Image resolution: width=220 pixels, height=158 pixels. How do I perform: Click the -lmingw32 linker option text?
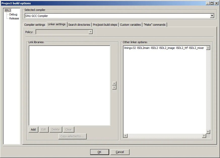tap(130, 48)
